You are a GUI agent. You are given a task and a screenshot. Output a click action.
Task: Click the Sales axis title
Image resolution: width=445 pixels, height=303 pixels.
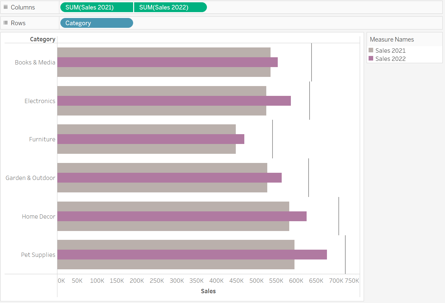(x=208, y=291)
